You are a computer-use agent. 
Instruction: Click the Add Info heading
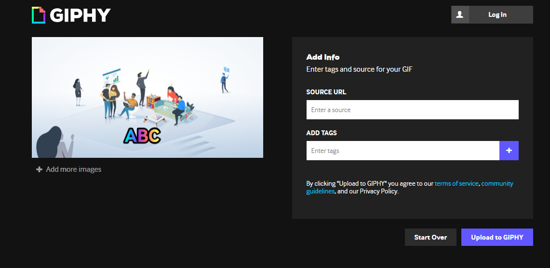pos(322,57)
